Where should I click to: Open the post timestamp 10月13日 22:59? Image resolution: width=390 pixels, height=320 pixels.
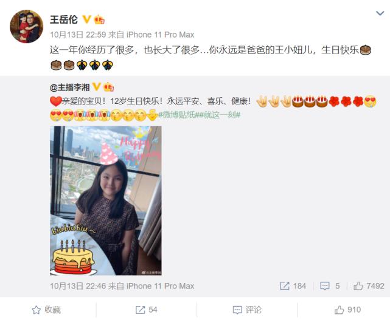[x=78, y=35]
